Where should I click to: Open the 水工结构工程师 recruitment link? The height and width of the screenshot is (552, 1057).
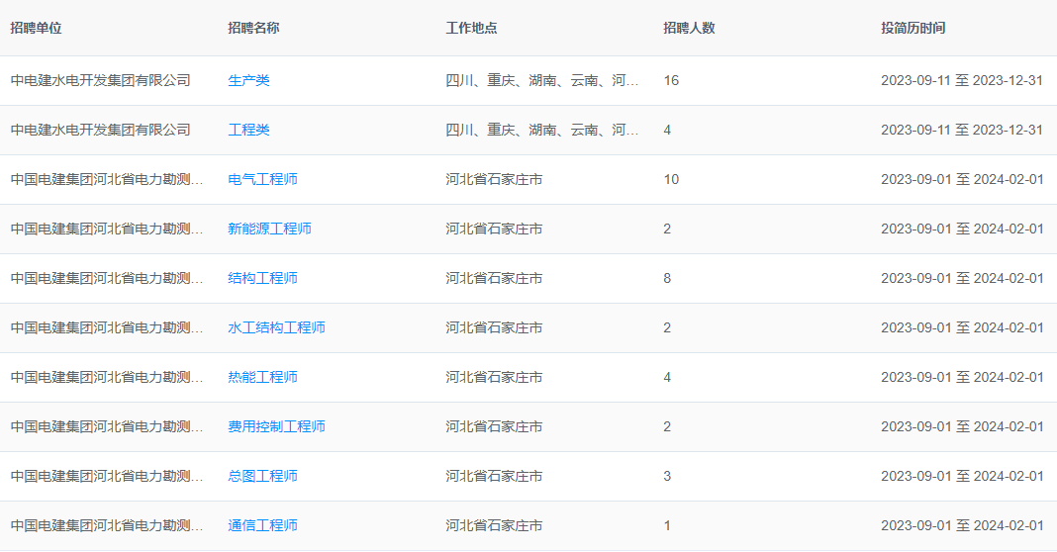click(x=276, y=327)
